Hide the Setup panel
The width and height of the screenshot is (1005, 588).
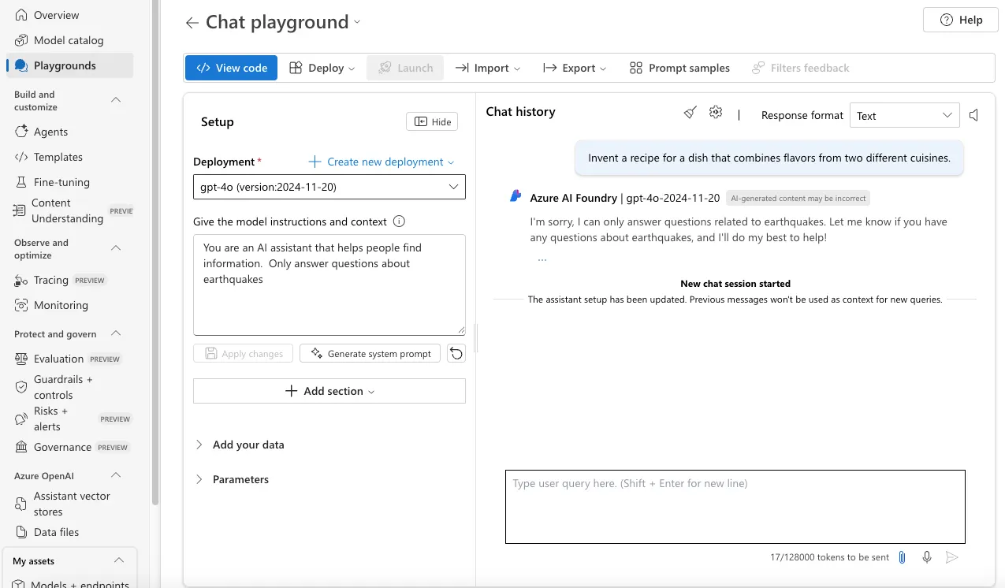432,121
